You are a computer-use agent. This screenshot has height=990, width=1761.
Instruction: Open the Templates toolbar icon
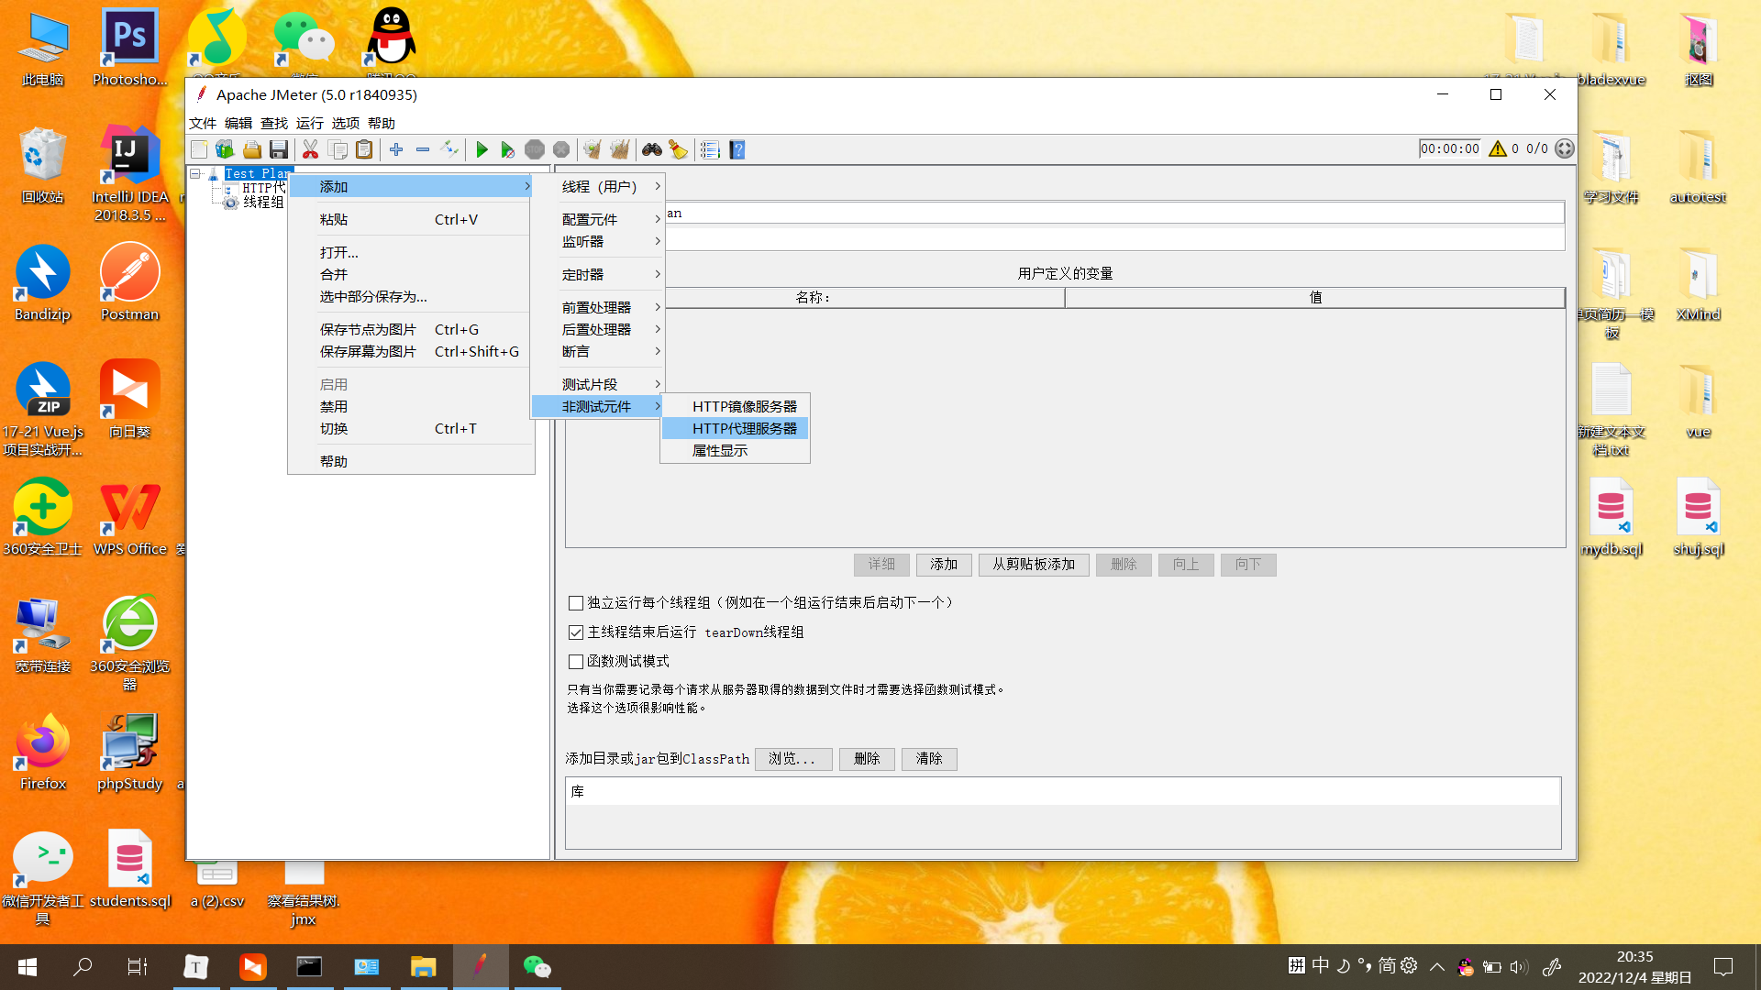coord(225,149)
